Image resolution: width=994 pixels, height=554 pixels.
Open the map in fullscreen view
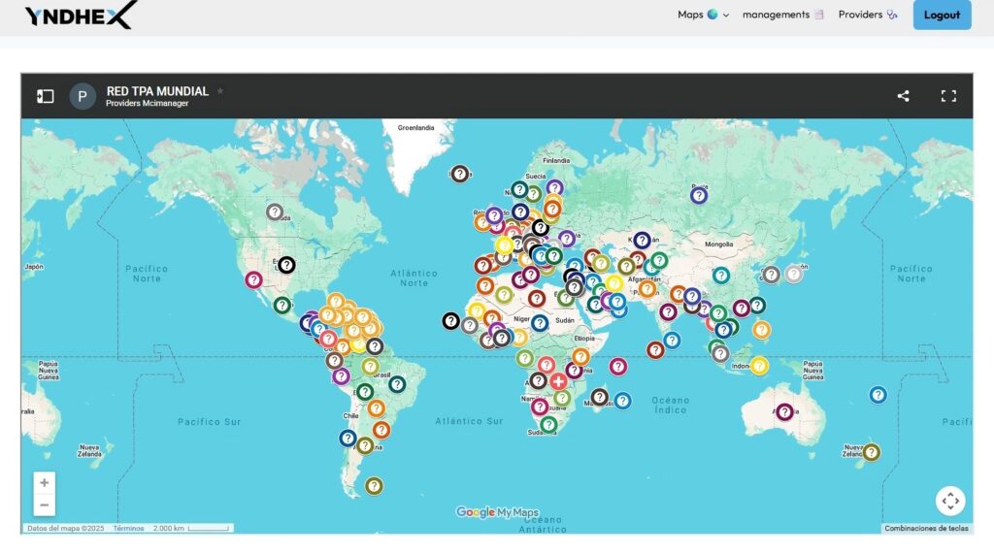point(948,96)
